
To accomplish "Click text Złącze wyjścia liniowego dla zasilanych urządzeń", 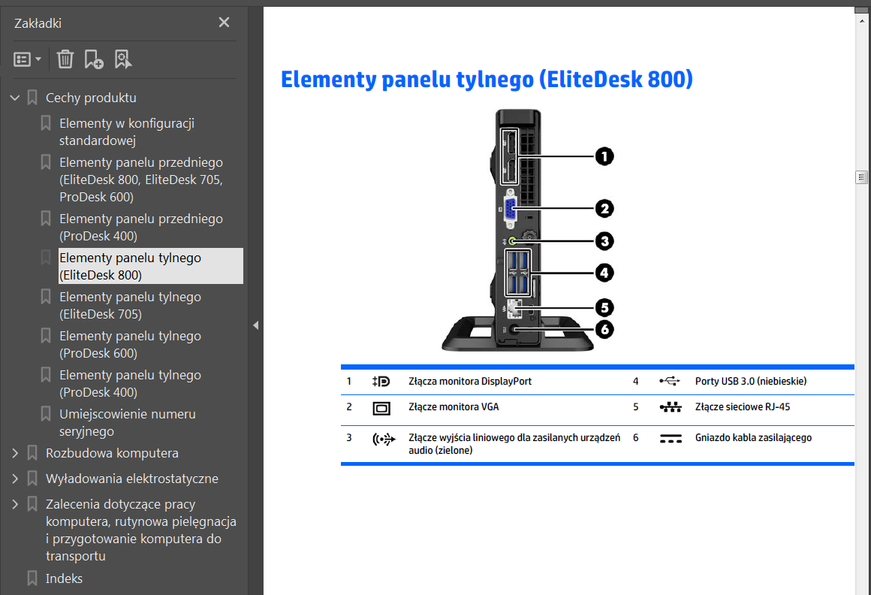I will click(x=514, y=438).
